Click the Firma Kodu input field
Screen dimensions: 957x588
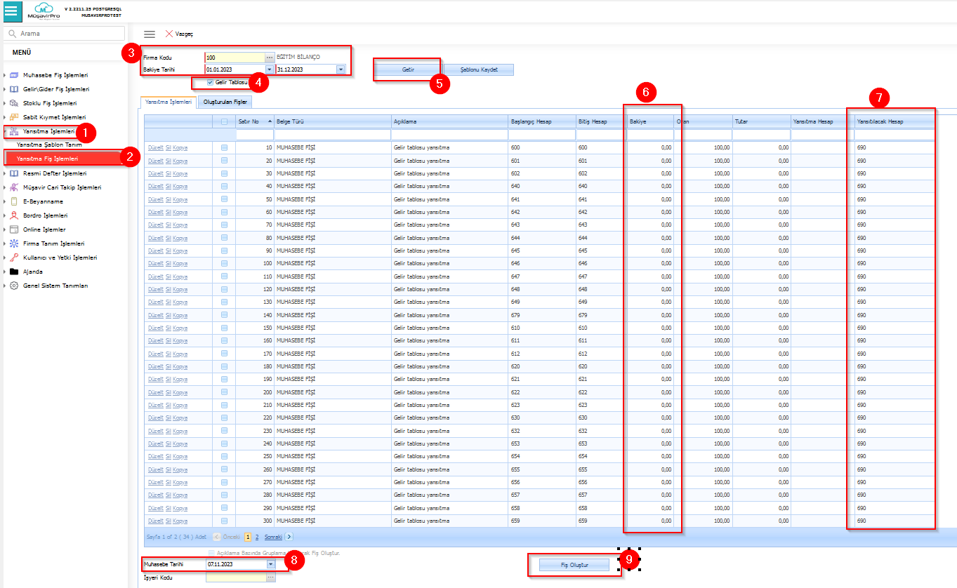[235, 57]
